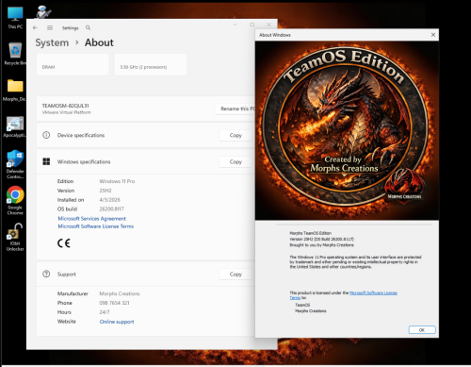Open the This PC desktop icon

coord(15,18)
